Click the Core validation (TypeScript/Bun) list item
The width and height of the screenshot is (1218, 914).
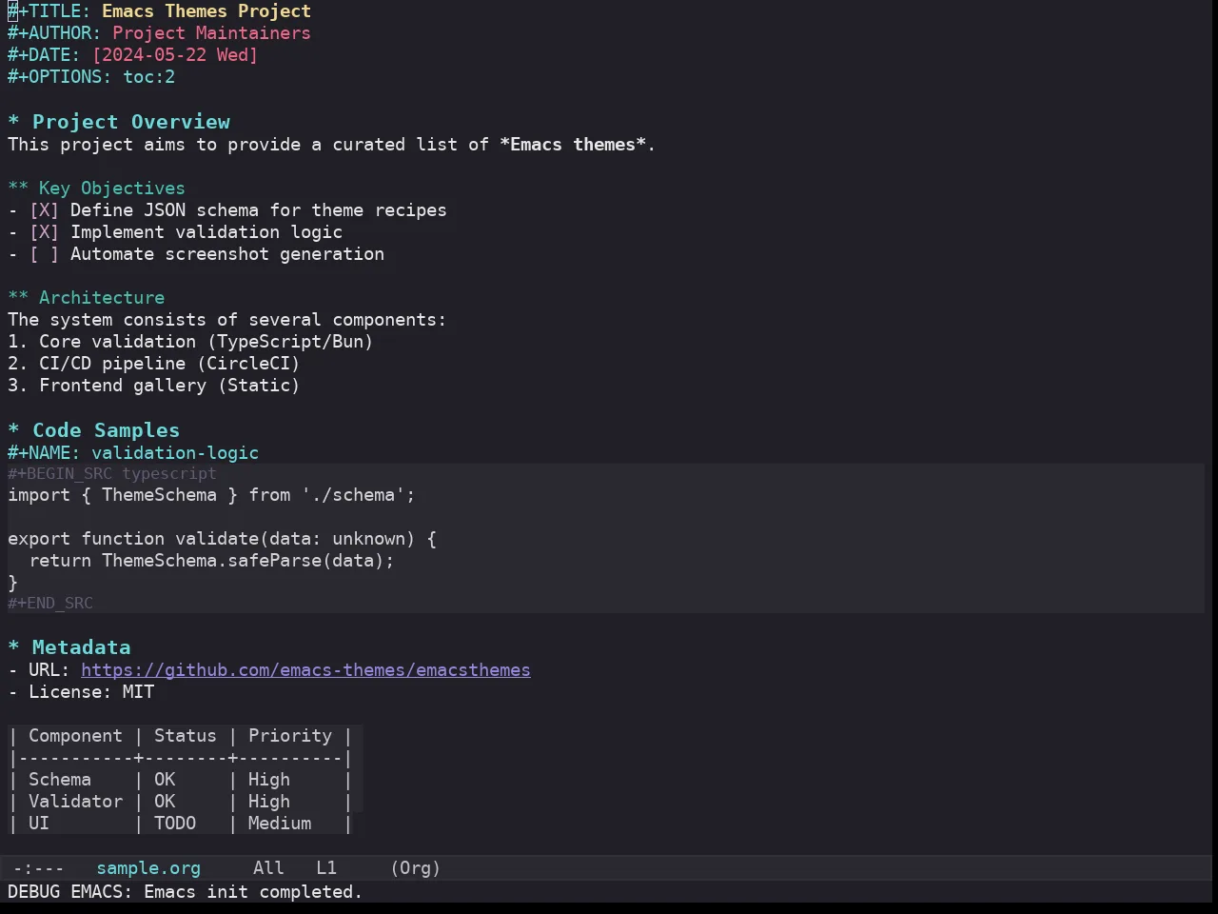click(x=190, y=342)
